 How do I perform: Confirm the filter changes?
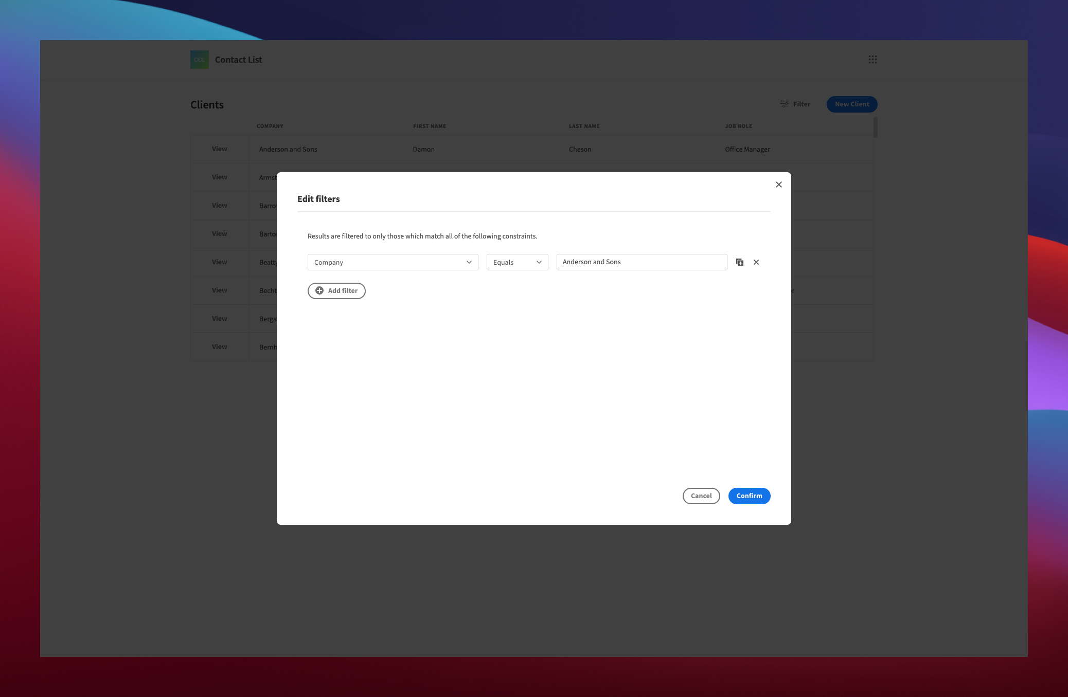pyautogui.click(x=749, y=496)
